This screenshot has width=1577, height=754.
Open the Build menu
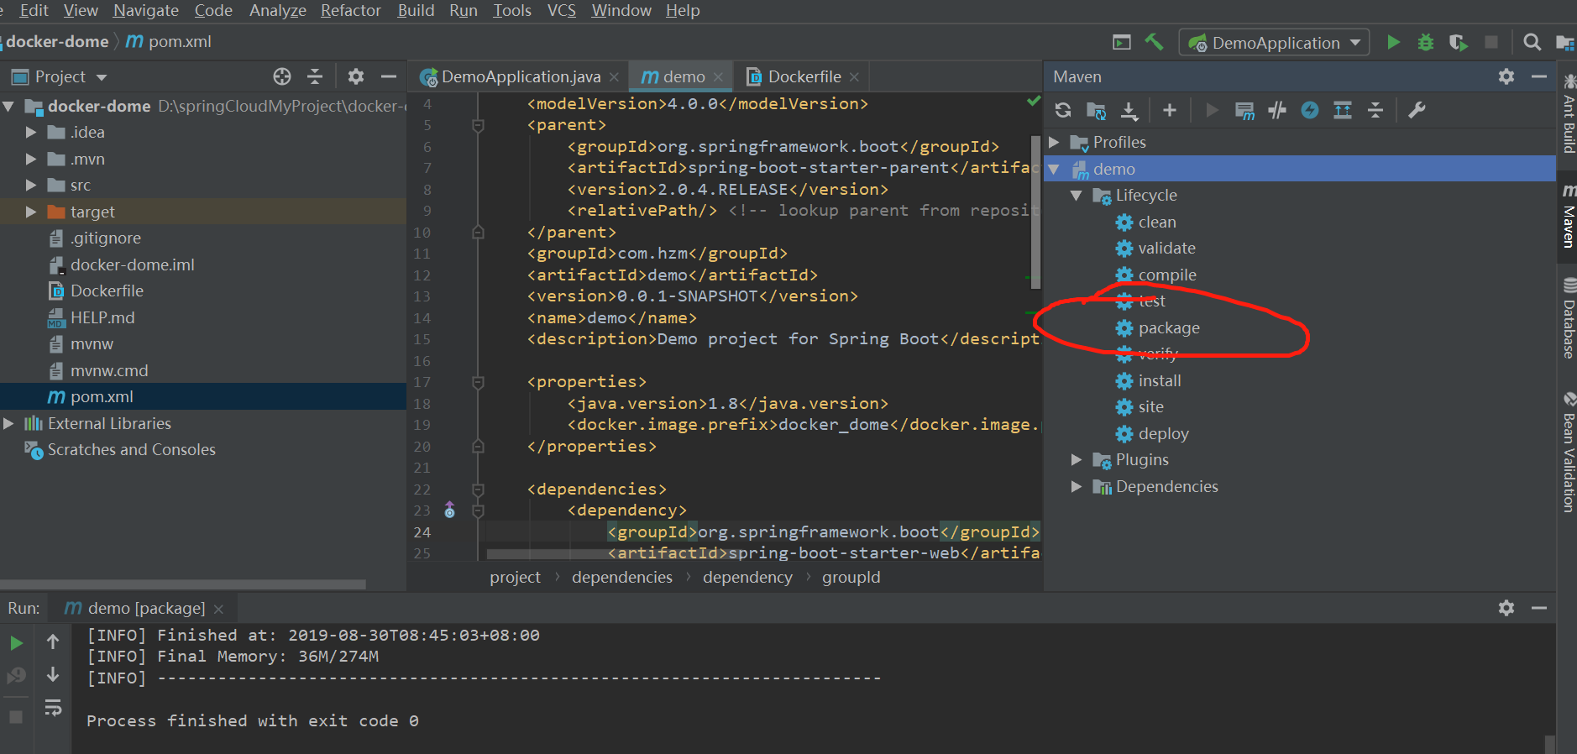[x=416, y=10]
